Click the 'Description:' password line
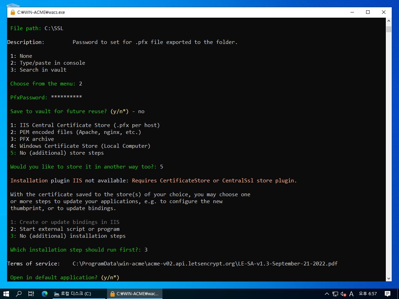This screenshot has height=299, width=399. click(122, 42)
